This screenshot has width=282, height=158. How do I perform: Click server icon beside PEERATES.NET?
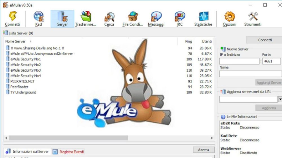click(8, 81)
